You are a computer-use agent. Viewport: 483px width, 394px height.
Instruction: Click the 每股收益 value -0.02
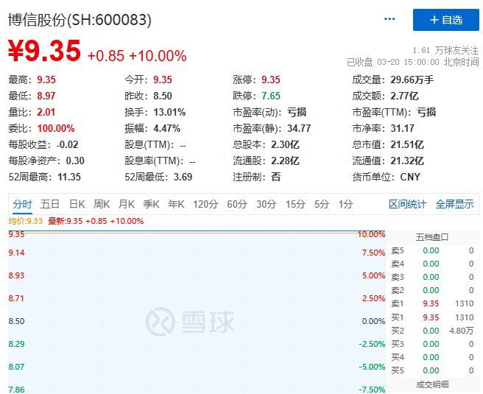(67, 144)
